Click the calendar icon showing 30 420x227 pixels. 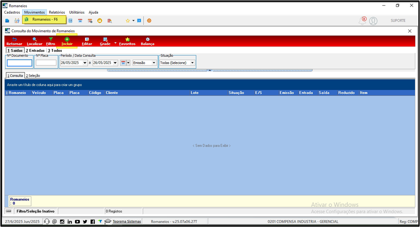(80, 21)
